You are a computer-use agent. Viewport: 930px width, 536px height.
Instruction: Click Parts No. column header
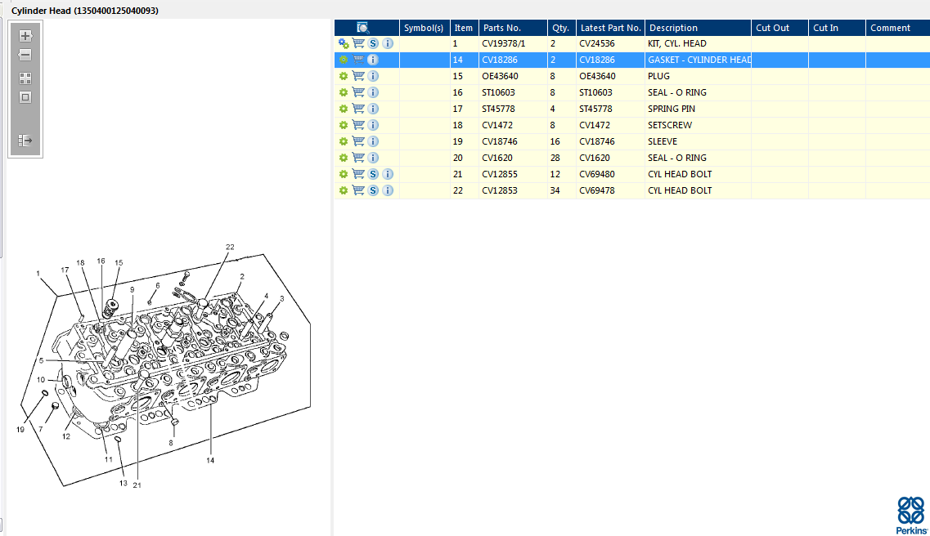click(x=513, y=28)
